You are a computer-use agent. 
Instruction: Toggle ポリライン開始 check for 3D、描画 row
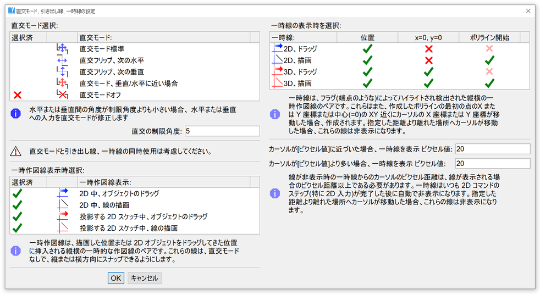(490, 83)
